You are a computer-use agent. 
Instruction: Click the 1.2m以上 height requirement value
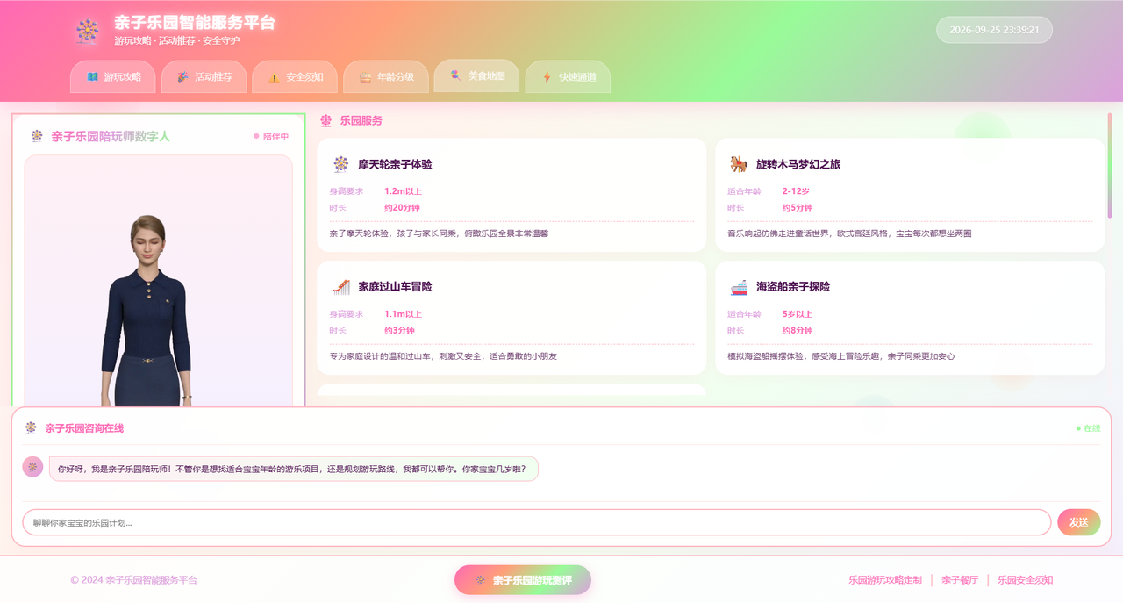point(403,190)
